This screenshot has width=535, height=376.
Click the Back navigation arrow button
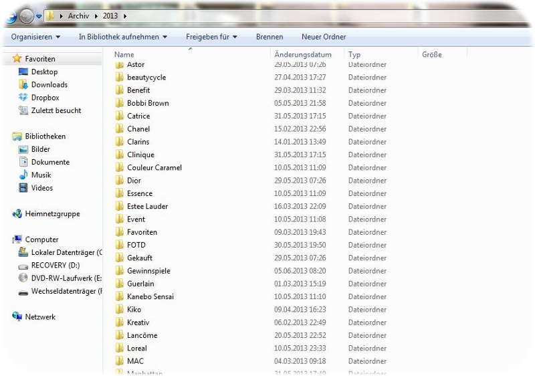tap(11, 16)
